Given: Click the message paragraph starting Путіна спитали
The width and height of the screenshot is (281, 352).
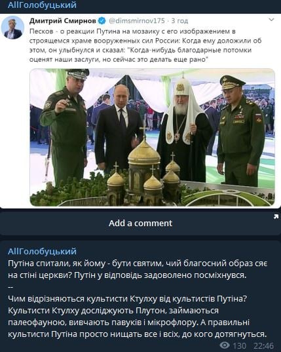Looking at the screenshot, I should click(x=138, y=269).
